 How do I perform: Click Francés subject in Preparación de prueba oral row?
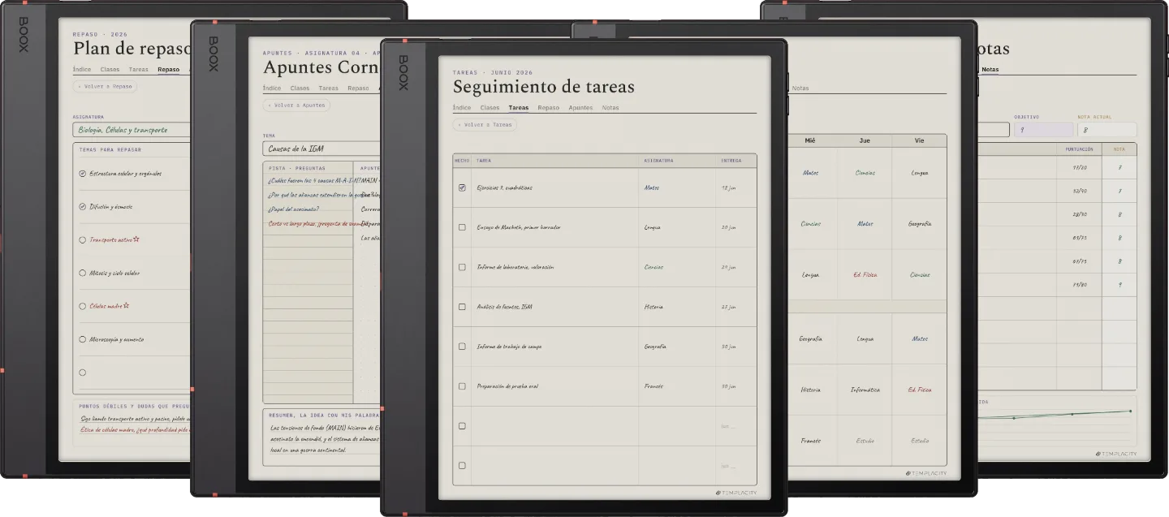pyautogui.click(x=654, y=386)
